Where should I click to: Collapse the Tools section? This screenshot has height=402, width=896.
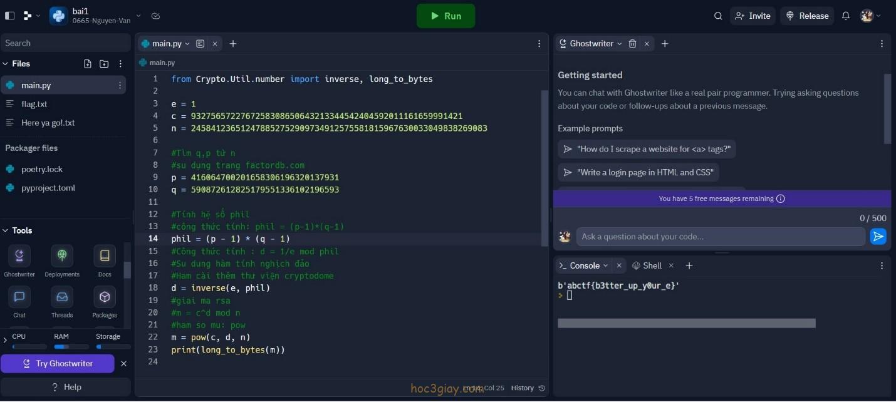[x=6, y=230]
